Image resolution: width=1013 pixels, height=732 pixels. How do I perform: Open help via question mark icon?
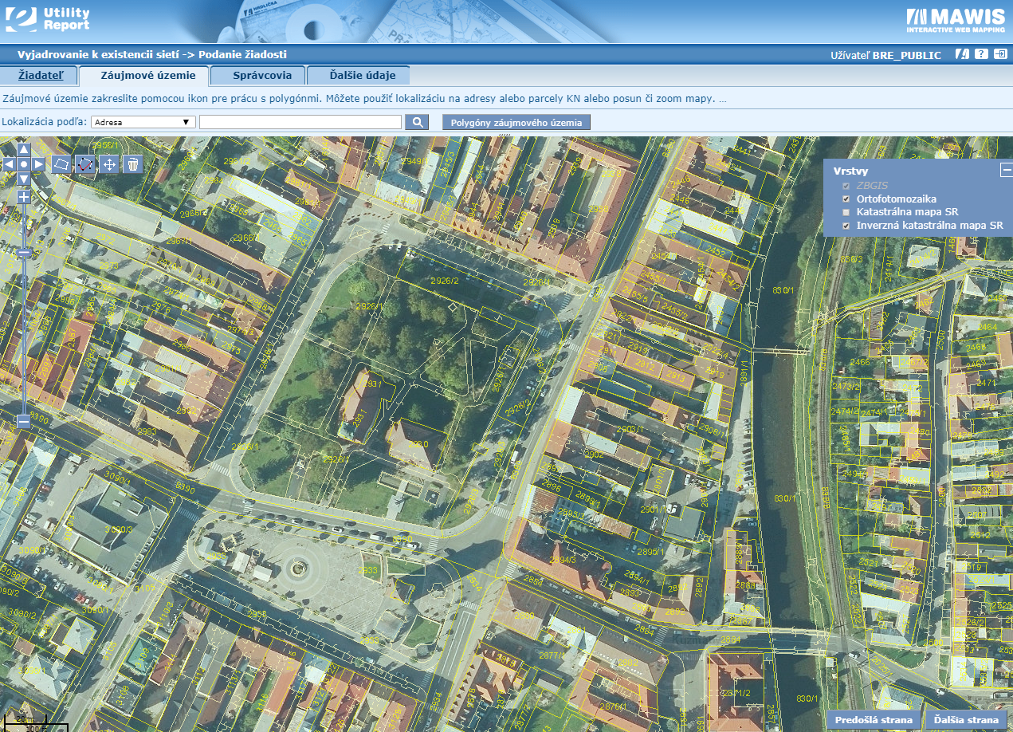pyautogui.click(x=981, y=54)
